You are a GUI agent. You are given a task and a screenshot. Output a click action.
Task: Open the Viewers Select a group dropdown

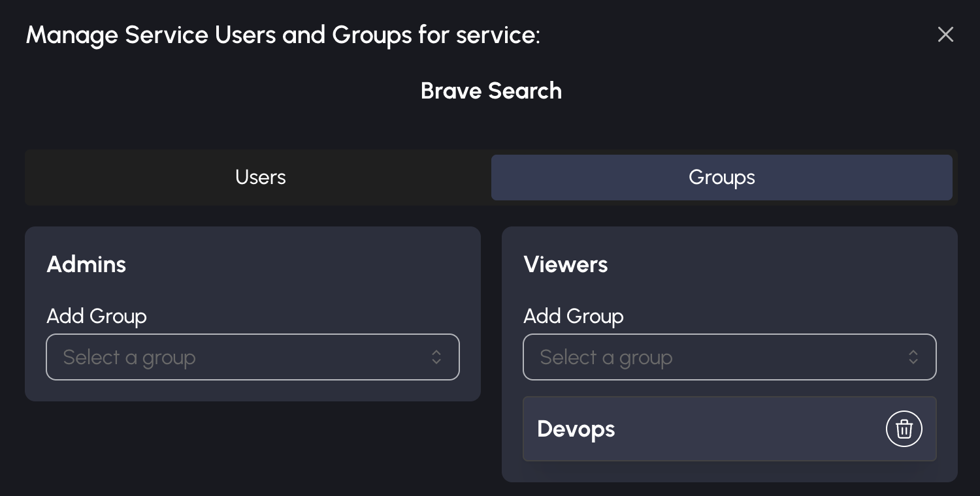730,357
